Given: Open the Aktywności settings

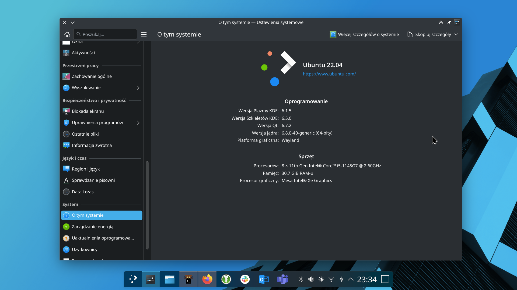Looking at the screenshot, I should click(102, 53).
